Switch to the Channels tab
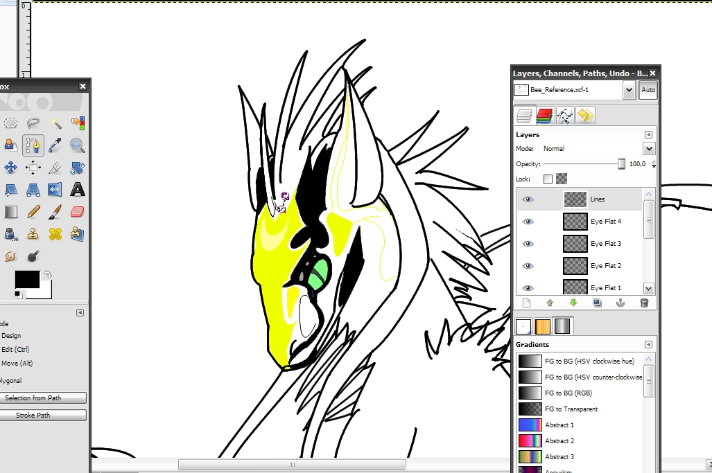This screenshot has height=473, width=712. tap(544, 116)
